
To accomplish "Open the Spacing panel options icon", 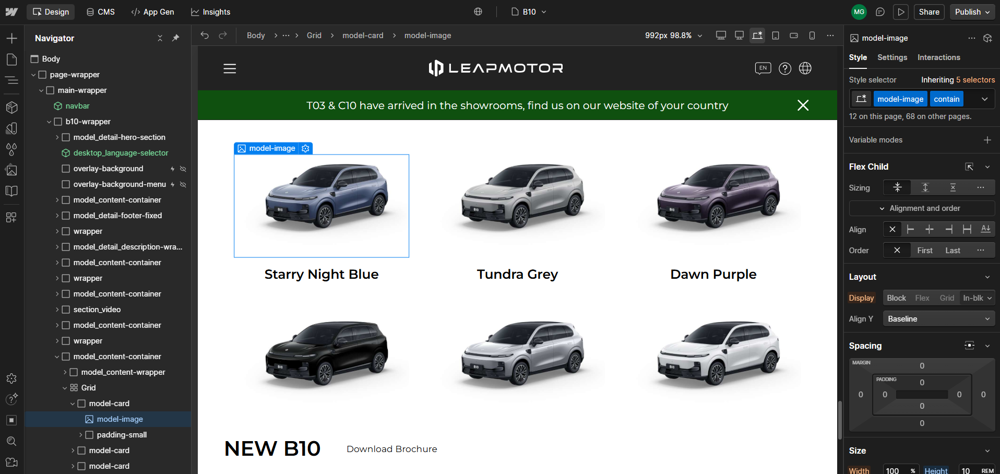I will coord(970,346).
